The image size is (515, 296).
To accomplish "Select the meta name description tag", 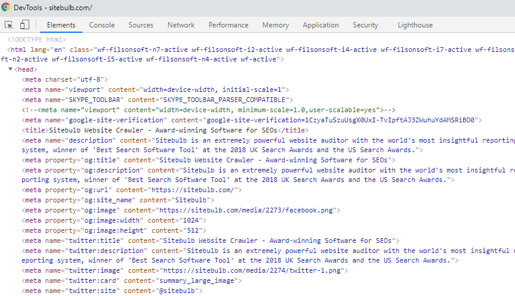I will [x=269, y=145].
